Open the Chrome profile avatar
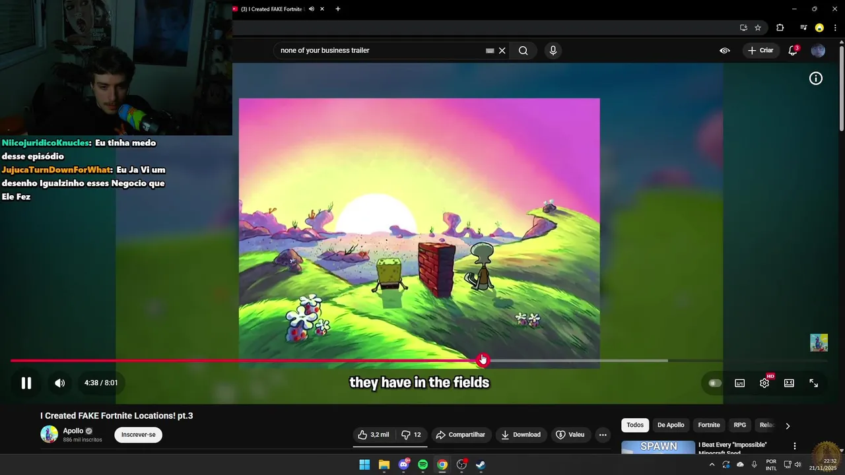The image size is (845, 475). coord(819,28)
